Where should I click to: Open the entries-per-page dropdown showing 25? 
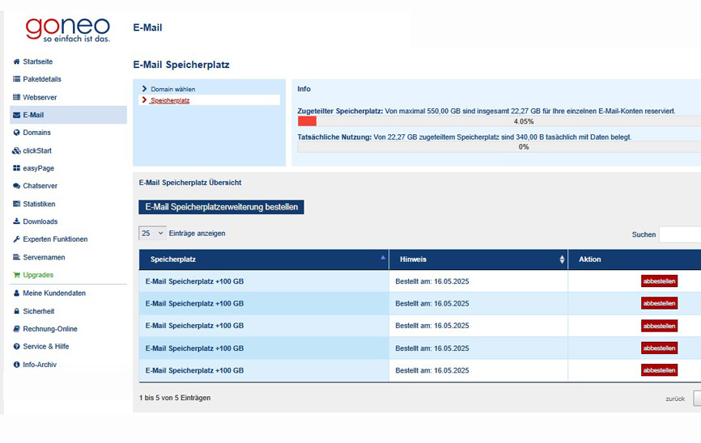tap(152, 233)
